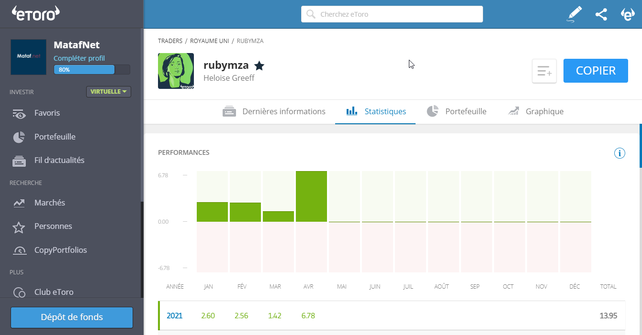Screen dimensions: 642x335
Task: Click the ROYAUME UNI breadcrumb link
Action: pos(209,41)
